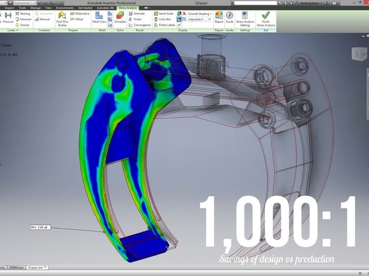Toggle maximum result display icon
Screen dimensions: 369x276
coord(179,14)
